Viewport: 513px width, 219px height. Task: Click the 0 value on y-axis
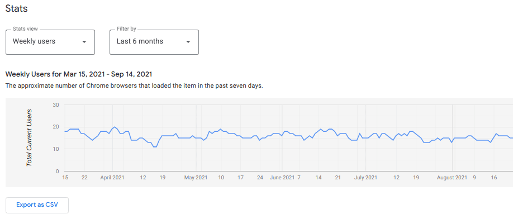point(56,172)
